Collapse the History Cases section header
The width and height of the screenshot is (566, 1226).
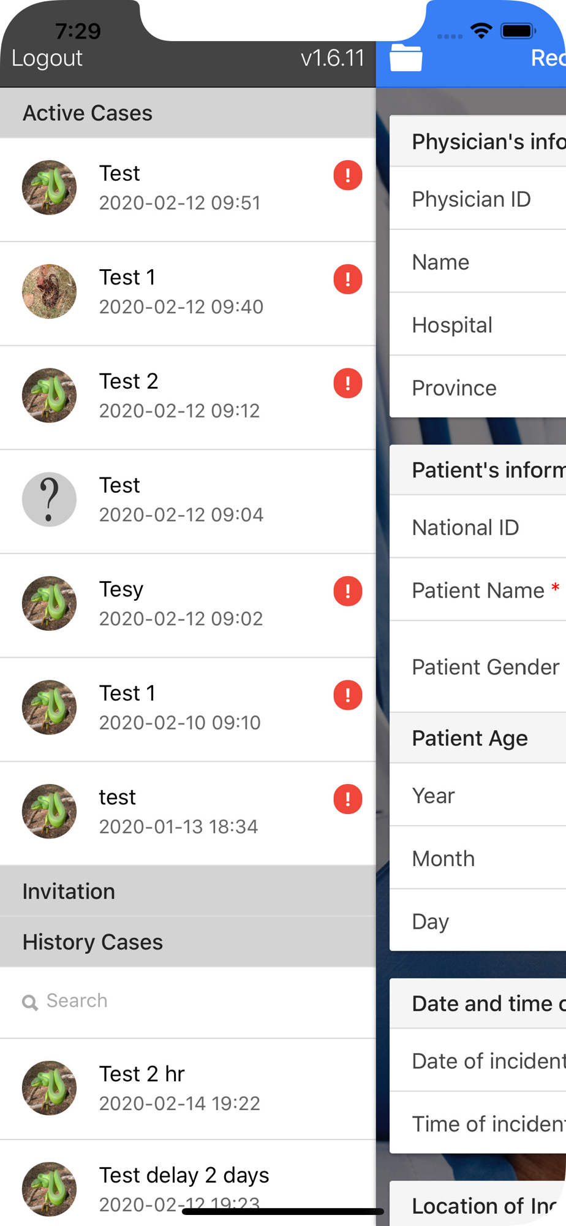point(188,942)
